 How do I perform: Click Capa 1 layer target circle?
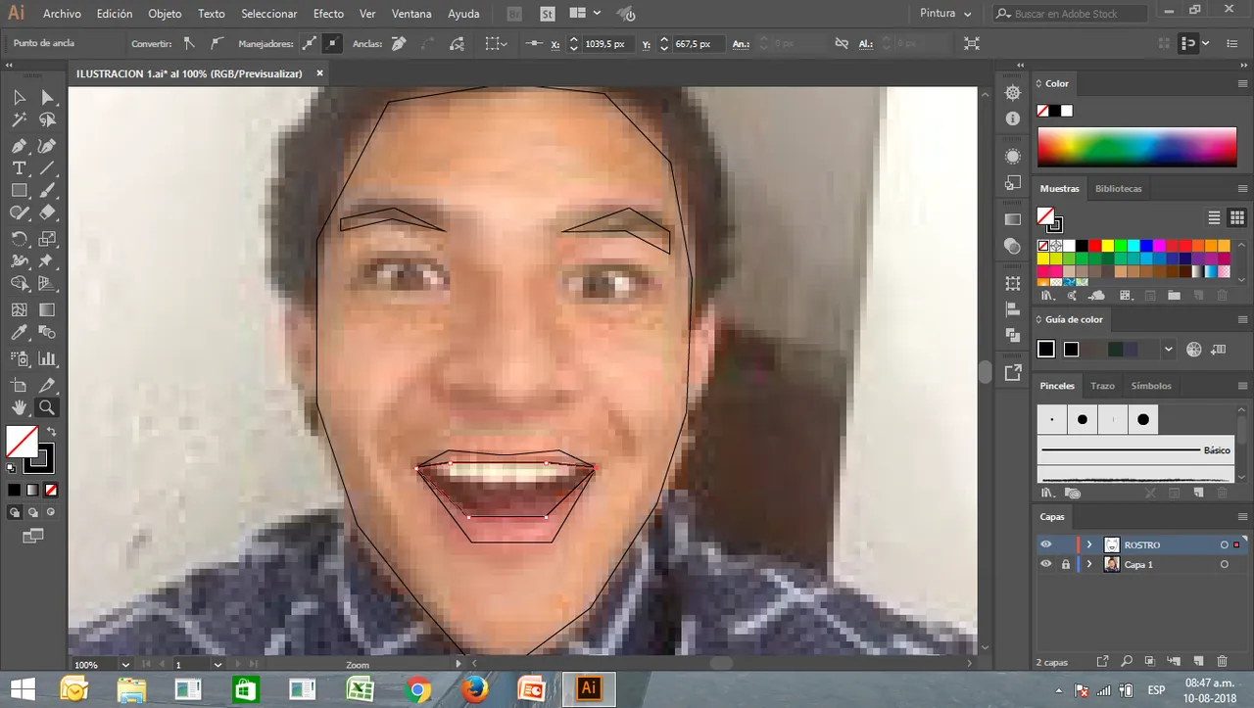point(1224,564)
